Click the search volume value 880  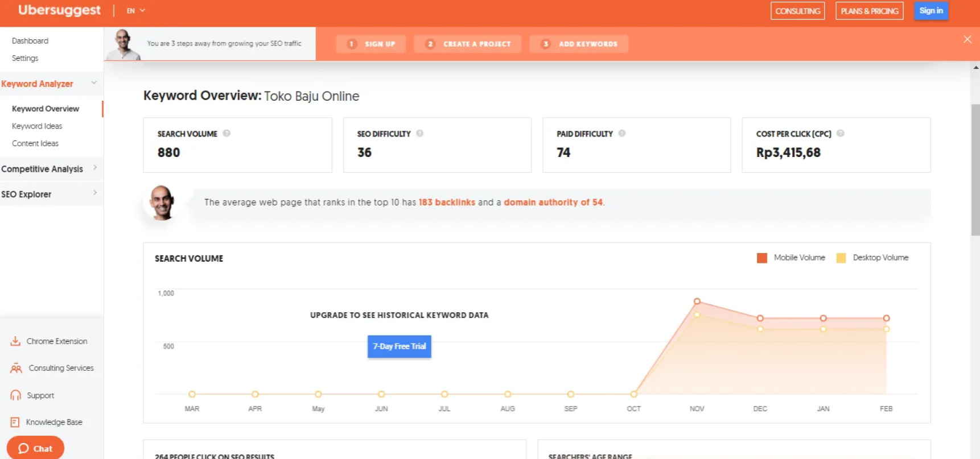[x=168, y=152]
